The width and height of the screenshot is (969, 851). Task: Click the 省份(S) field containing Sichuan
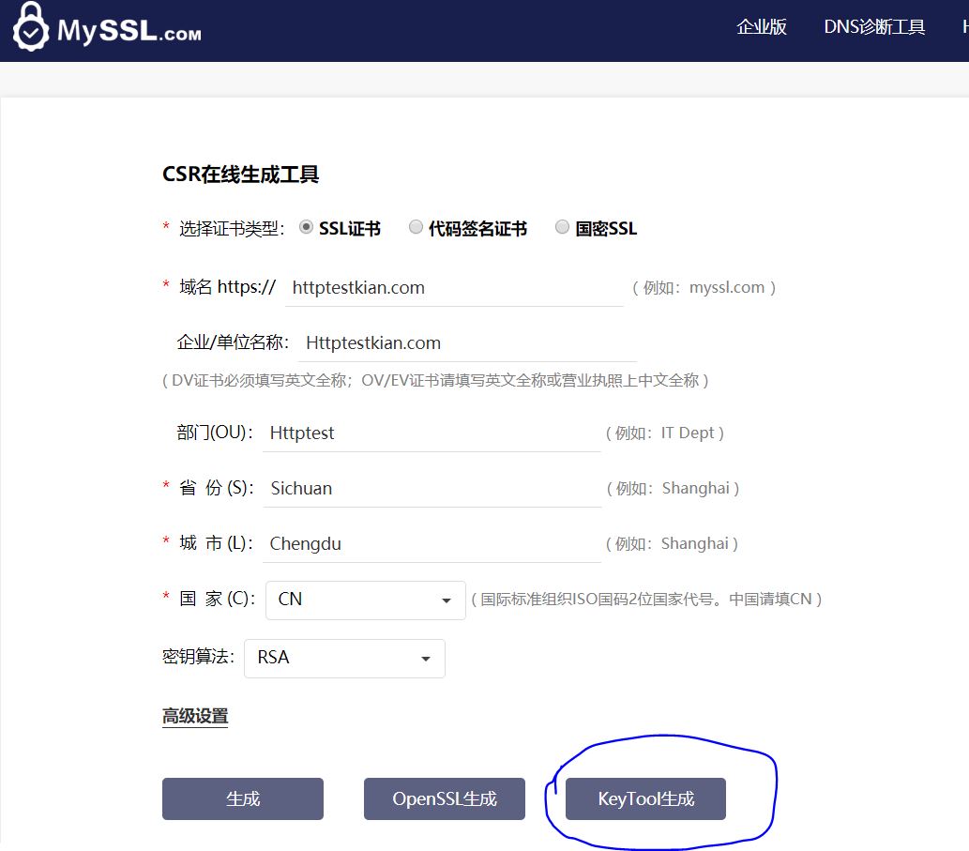432,488
